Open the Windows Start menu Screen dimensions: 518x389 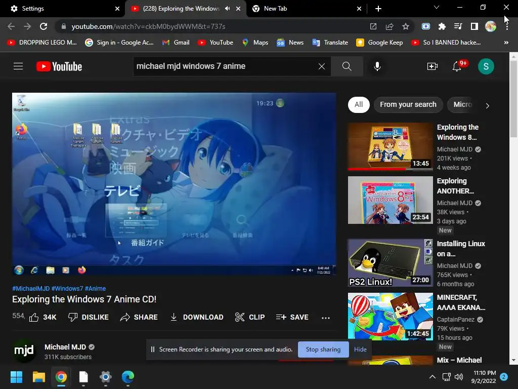click(16, 377)
